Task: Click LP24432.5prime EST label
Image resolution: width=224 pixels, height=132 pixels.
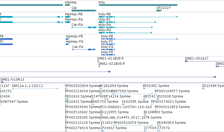Action: pyautogui.click(x=113, y=128)
